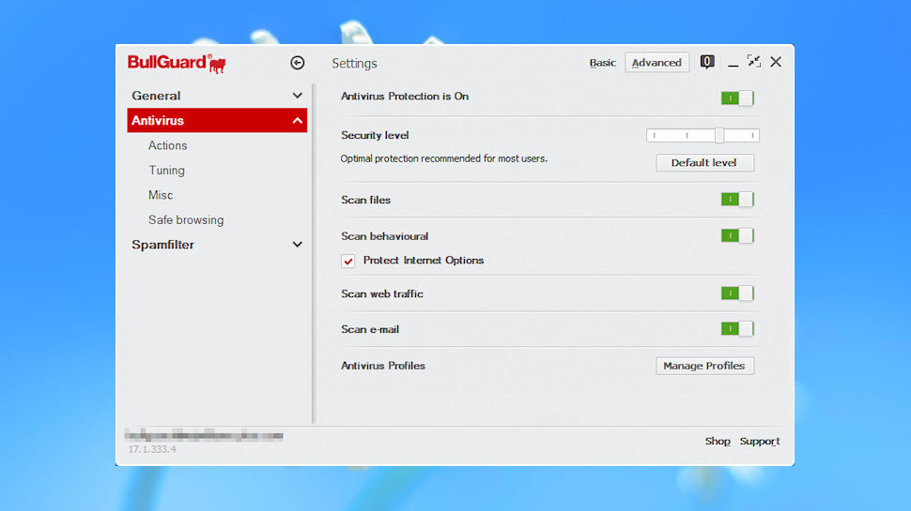Open the notifications icon showing 0
This screenshot has width=911, height=511.
pyautogui.click(x=707, y=62)
